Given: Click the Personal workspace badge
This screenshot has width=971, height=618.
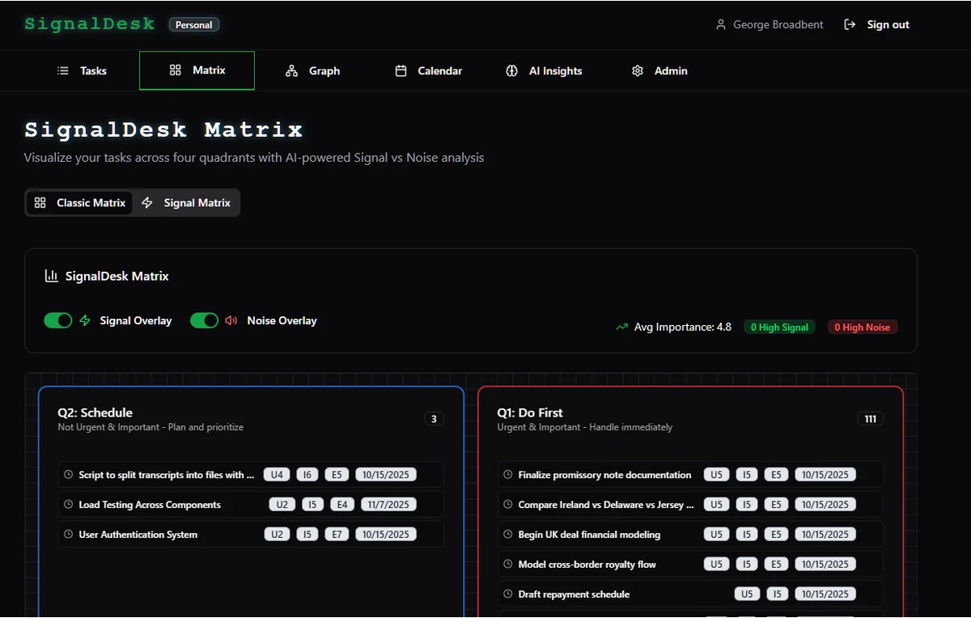Looking at the screenshot, I should click(x=194, y=25).
